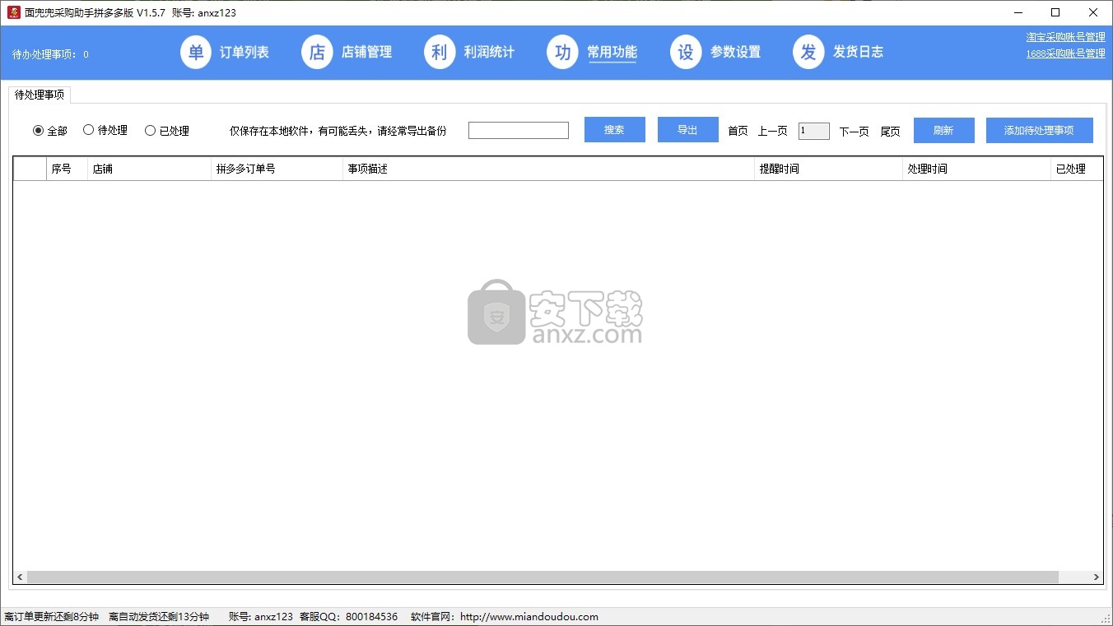
Task: Select the 发货日志 menu label
Action: pos(858,52)
